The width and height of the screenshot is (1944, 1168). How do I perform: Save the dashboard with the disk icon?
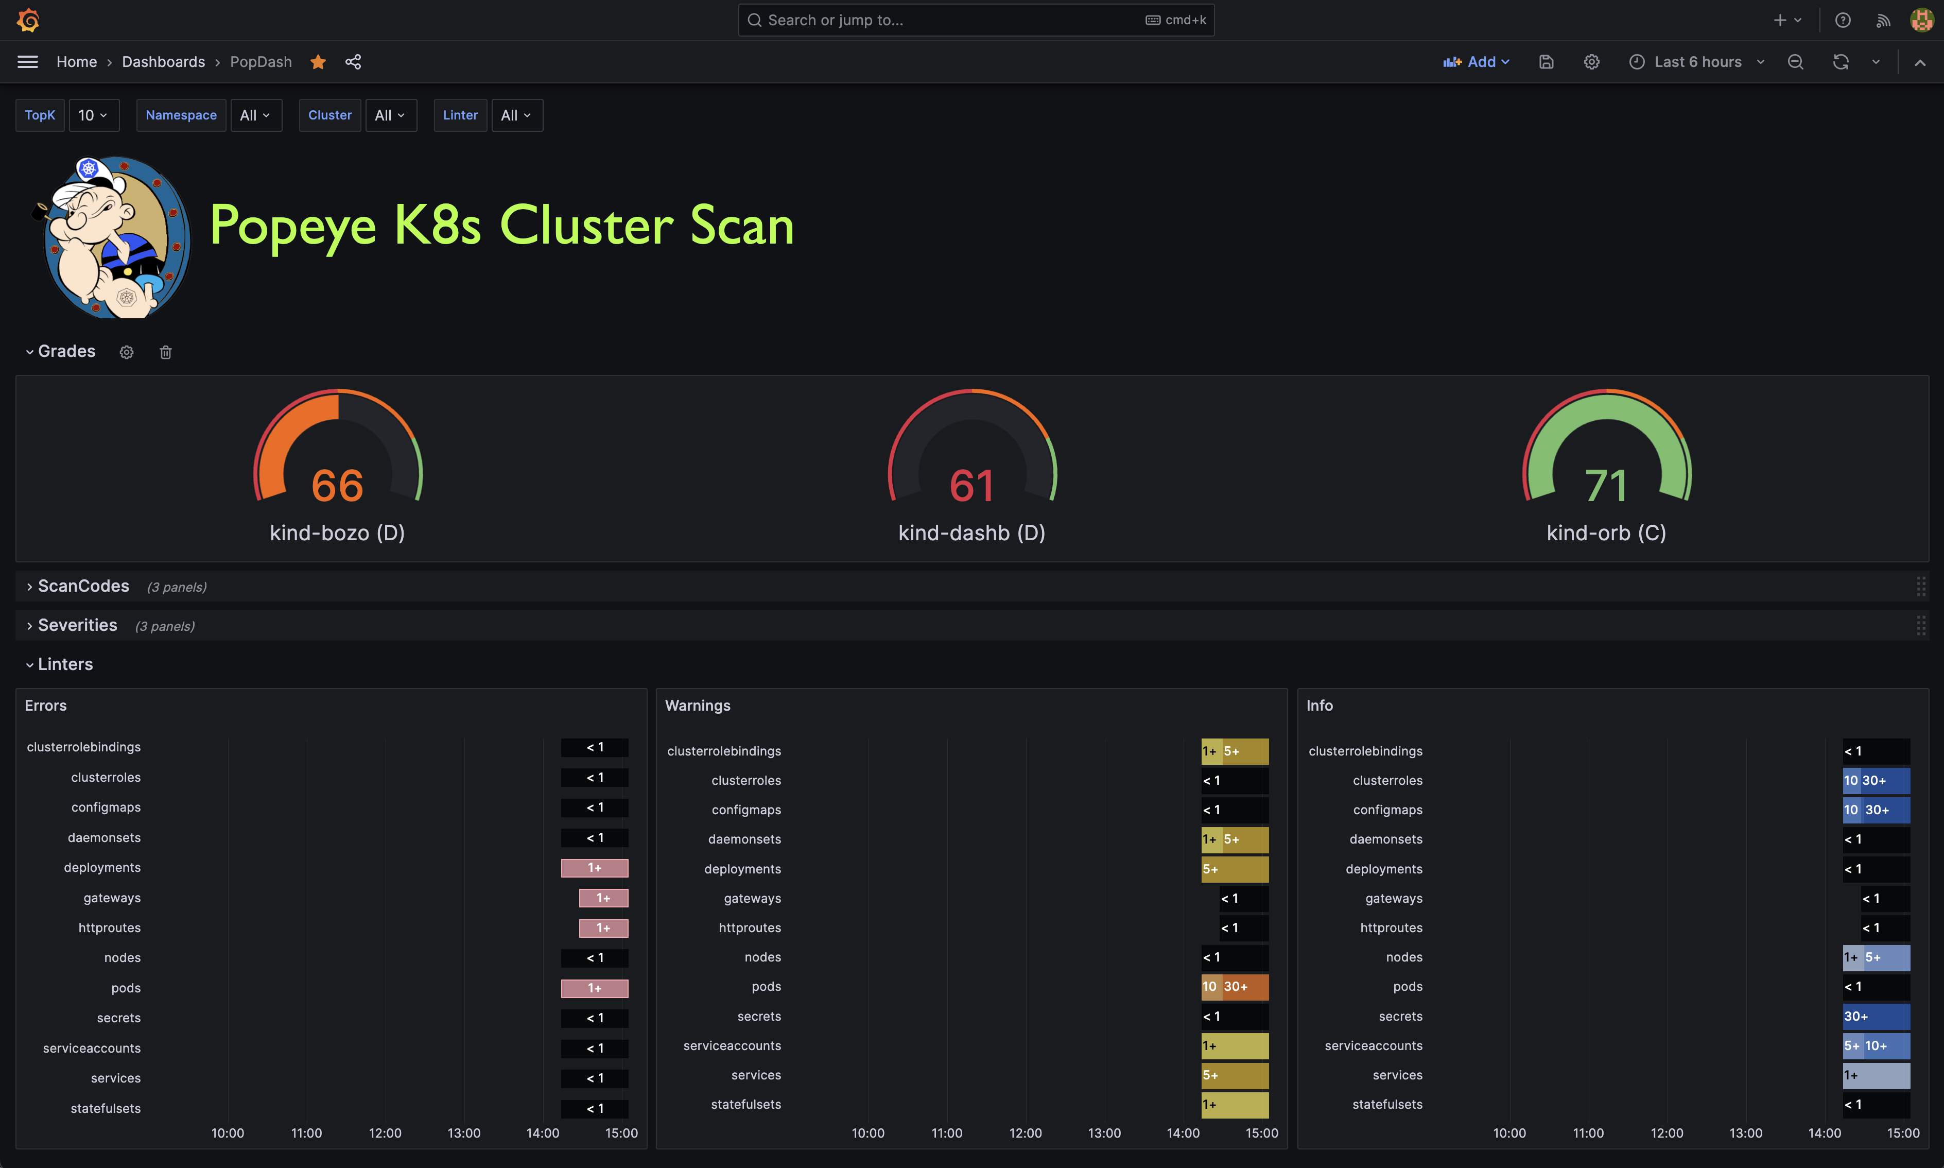click(x=1546, y=61)
